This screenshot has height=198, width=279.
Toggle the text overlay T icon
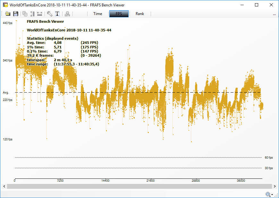57,14
